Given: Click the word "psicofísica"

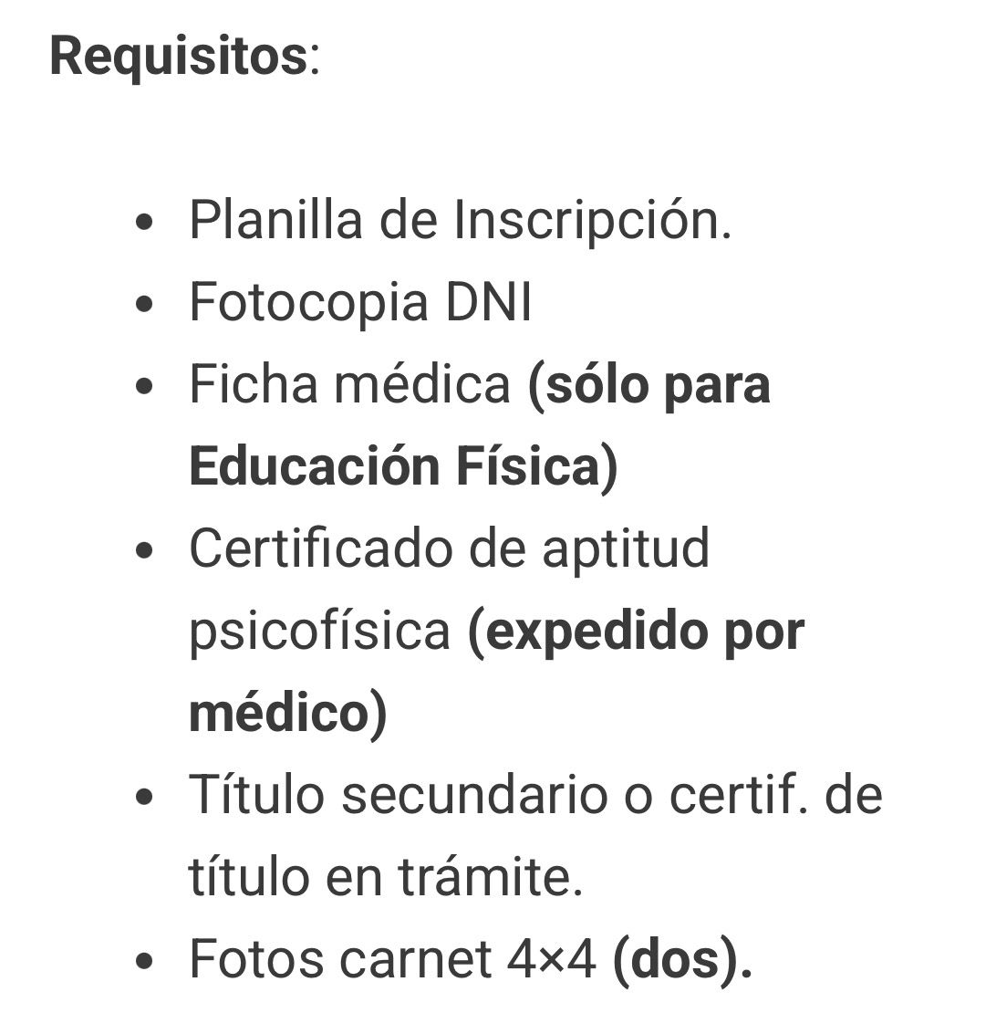Looking at the screenshot, I should click(319, 631).
